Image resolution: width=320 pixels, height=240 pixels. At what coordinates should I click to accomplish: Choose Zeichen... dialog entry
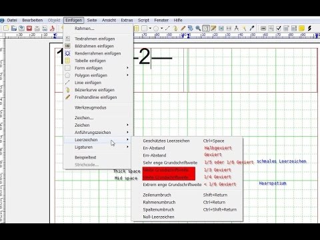pyautogui.click(x=97, y=117)
